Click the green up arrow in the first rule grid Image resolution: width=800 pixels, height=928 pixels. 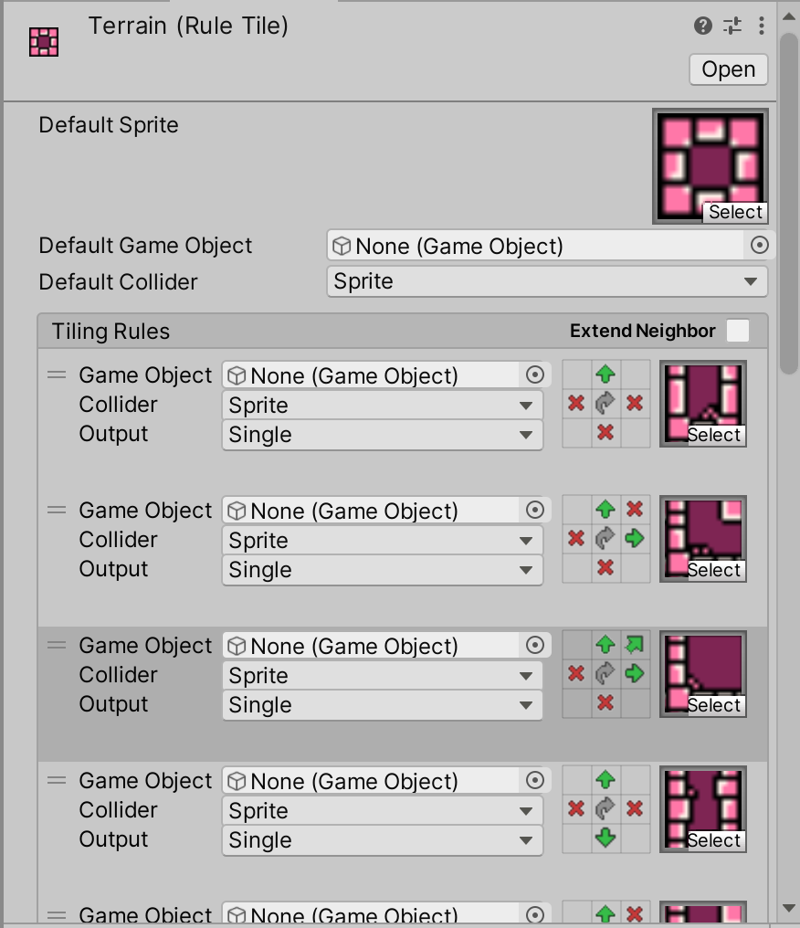[x=605, y=374]
